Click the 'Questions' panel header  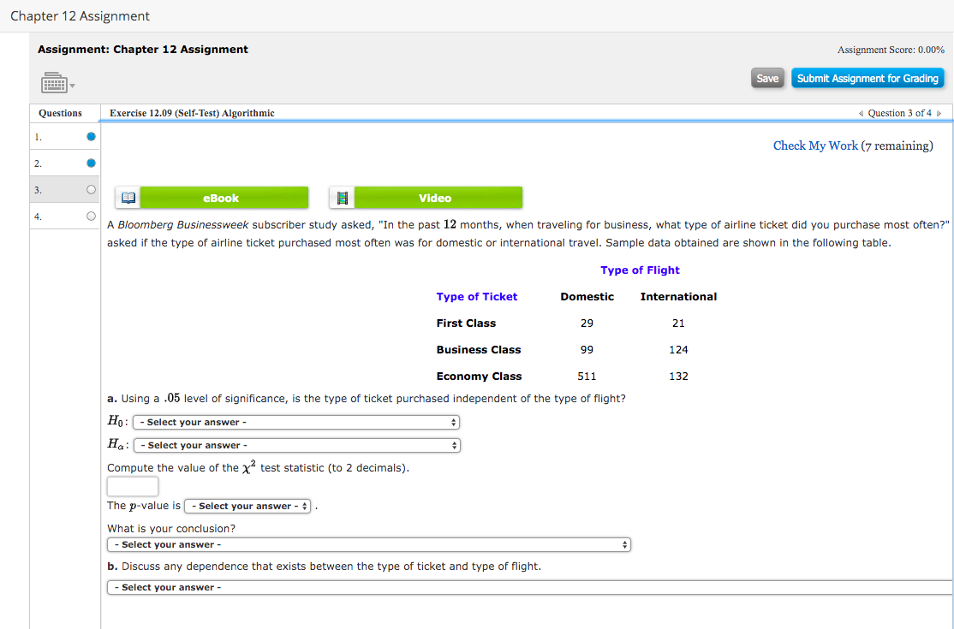60,113
